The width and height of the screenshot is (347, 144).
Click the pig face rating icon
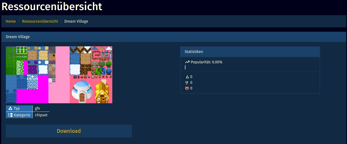[187, 88]
